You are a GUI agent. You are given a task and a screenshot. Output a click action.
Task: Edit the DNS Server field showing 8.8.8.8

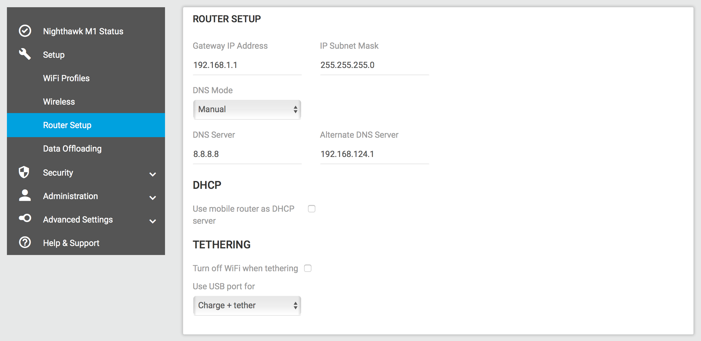coord(247,154)
